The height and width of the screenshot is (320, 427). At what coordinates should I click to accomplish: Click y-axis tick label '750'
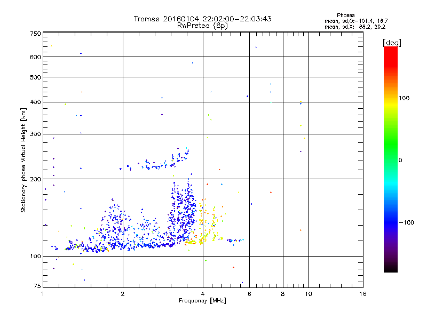35,34
